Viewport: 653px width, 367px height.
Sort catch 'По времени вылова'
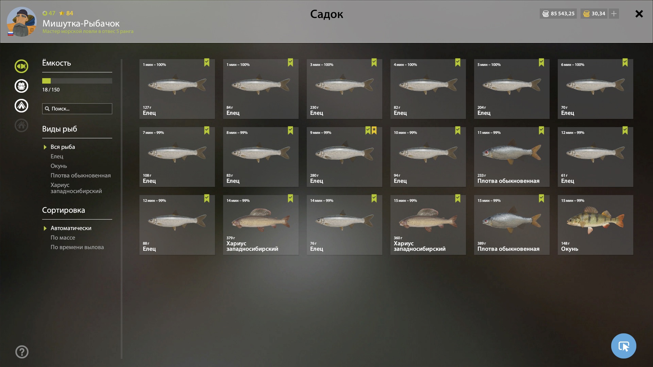pos(77,247)
